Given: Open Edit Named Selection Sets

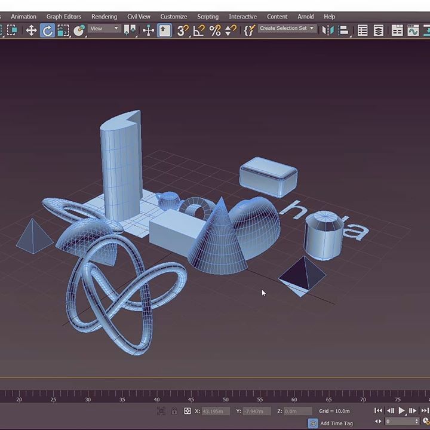Looking at the screenshot, I should tap(250, 30).
